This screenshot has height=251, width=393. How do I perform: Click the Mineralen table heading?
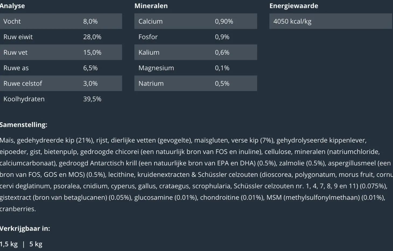151,6
